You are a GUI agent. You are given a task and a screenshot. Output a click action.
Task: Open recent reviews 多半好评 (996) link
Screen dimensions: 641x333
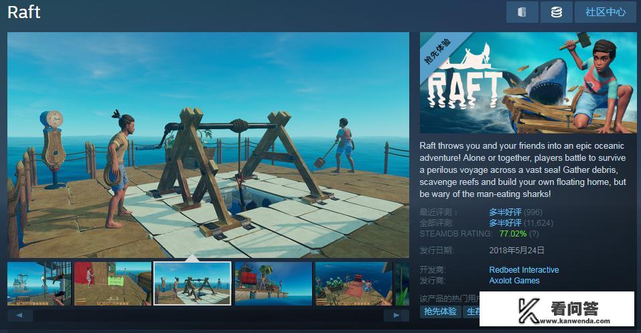pos(505,212)
